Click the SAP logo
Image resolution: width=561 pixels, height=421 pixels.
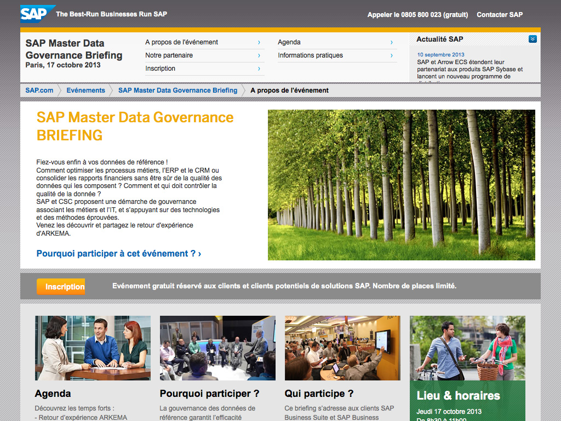pyautogui.click(x=37, y=14)
